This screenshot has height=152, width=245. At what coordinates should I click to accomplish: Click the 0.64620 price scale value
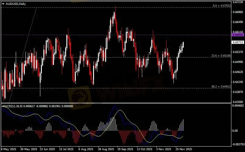[x=238, y=72]
